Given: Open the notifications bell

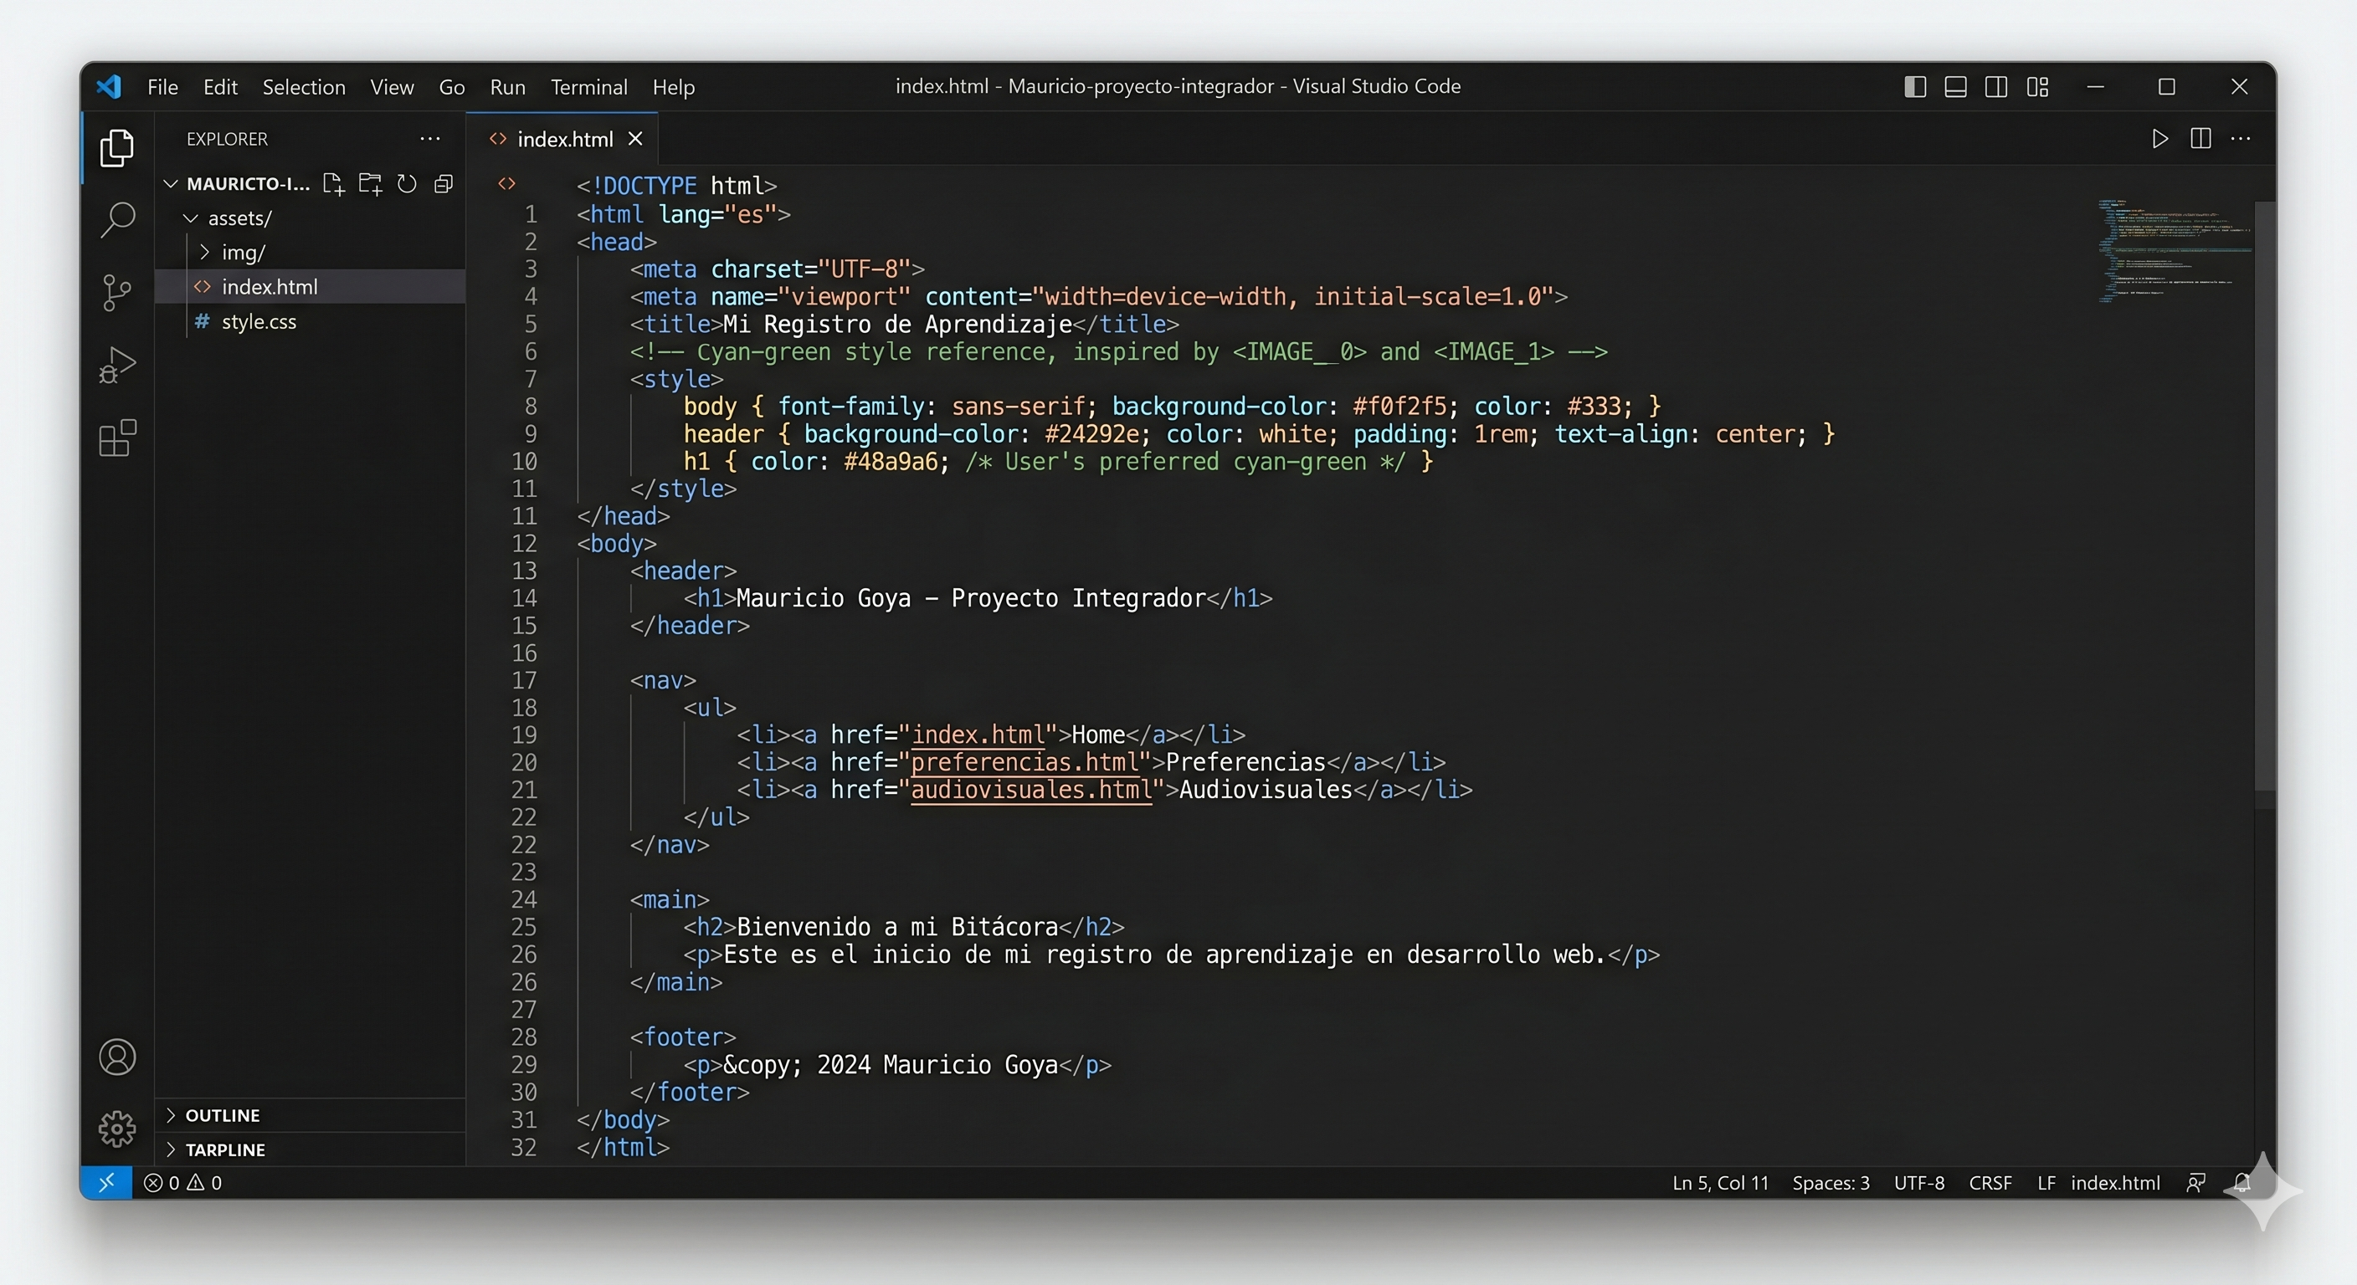Looking at the screenshot, I should 2241,1183.
